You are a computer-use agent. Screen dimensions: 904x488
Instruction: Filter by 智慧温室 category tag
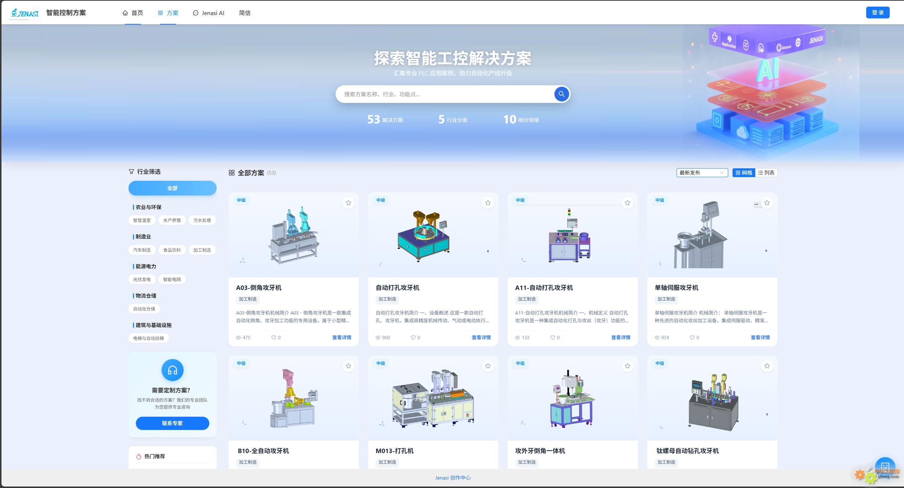click(x=142, y=220)
